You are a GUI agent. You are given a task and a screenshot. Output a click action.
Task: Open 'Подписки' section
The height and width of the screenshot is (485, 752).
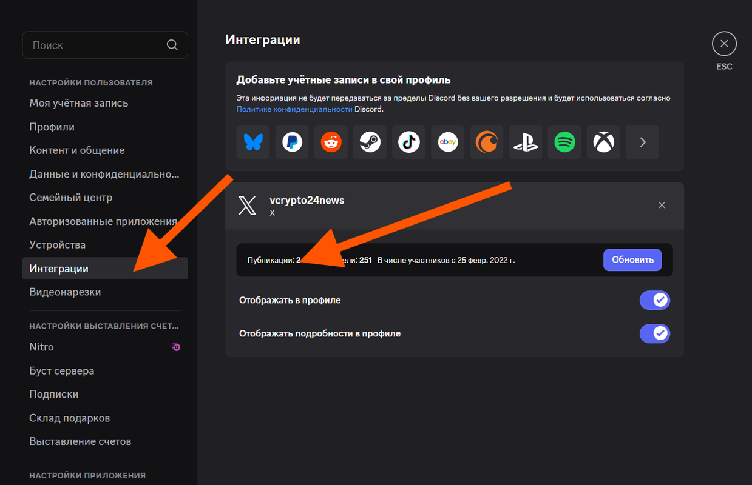click(x=105, y=395)
